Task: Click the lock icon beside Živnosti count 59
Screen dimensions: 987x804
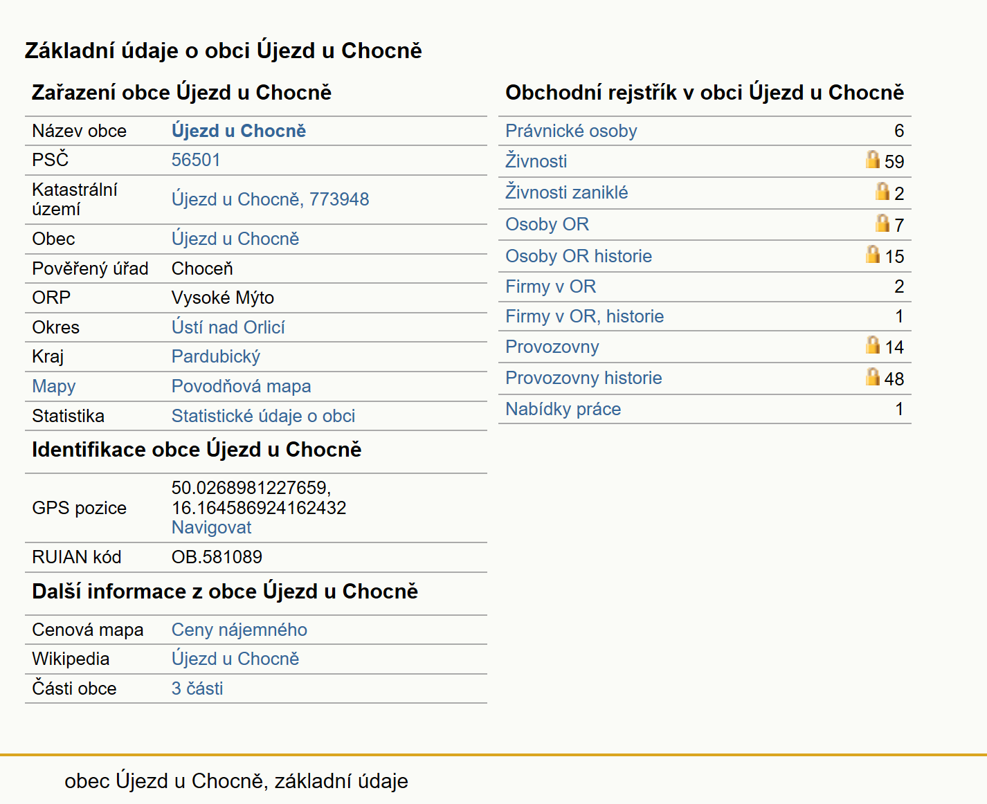Action: pyautogui.click(x=873, y=160)
